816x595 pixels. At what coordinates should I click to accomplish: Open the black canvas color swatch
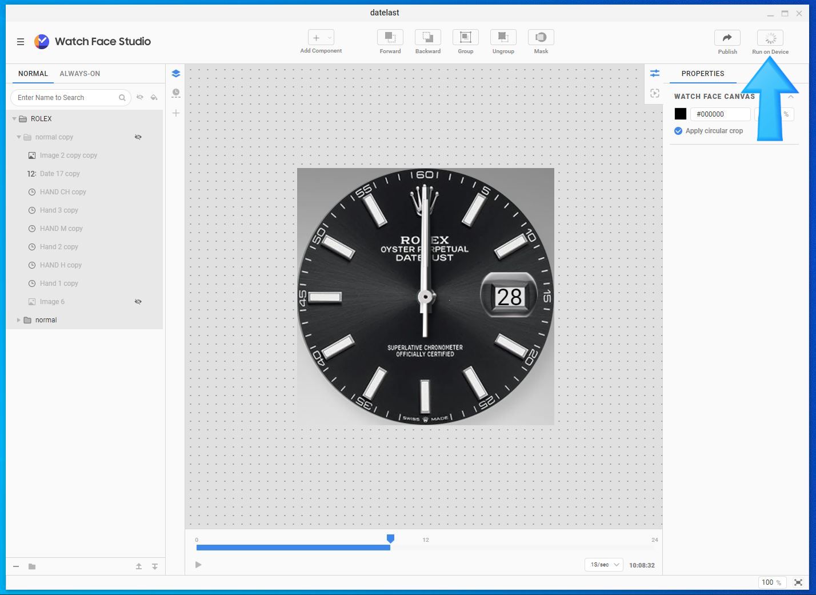click(681, 114)
